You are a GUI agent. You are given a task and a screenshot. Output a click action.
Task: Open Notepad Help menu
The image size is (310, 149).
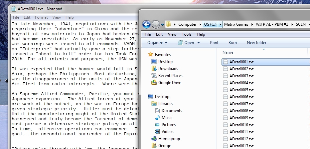click(69, 17)
